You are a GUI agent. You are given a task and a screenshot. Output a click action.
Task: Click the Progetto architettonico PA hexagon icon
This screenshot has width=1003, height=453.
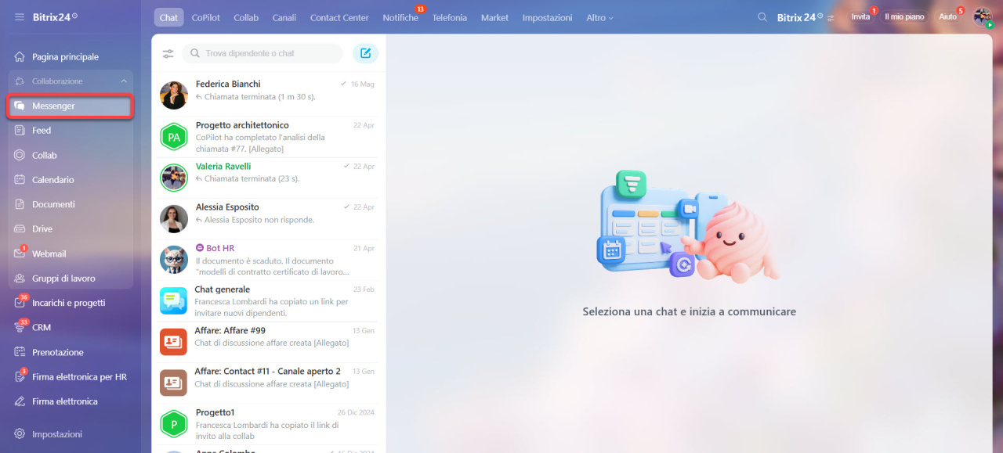173,137
